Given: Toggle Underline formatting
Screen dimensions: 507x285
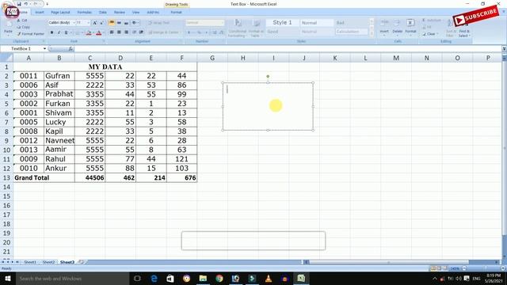Looking at the screenshot, I should pyautogui.click(x=66, y=32).
